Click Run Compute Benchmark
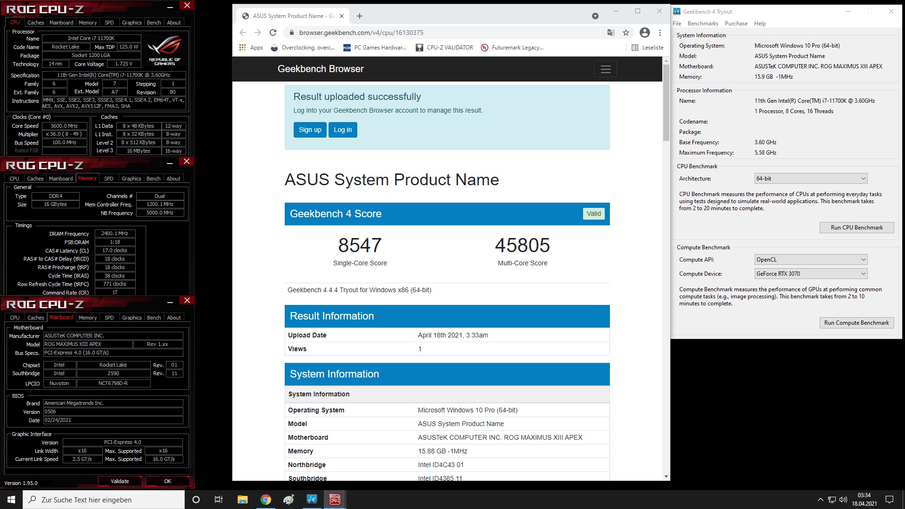This screenshot has width=905, height=509. (857, 323)
